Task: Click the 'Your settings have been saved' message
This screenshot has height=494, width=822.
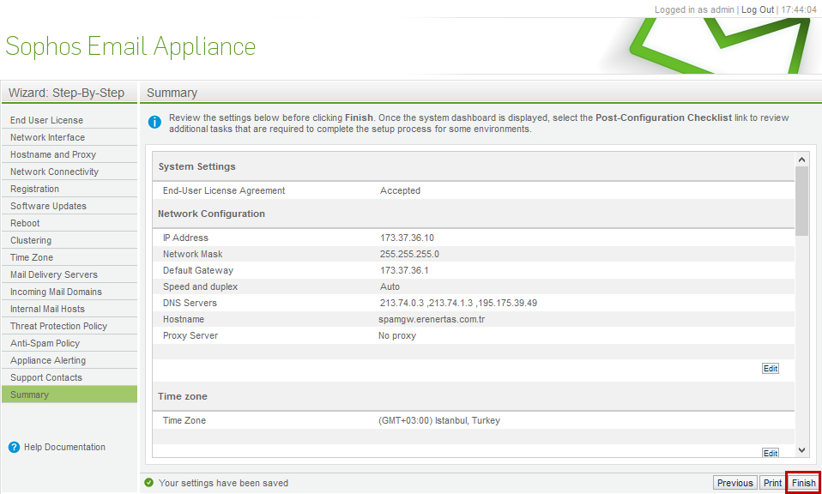Action: tap(223, 483)
